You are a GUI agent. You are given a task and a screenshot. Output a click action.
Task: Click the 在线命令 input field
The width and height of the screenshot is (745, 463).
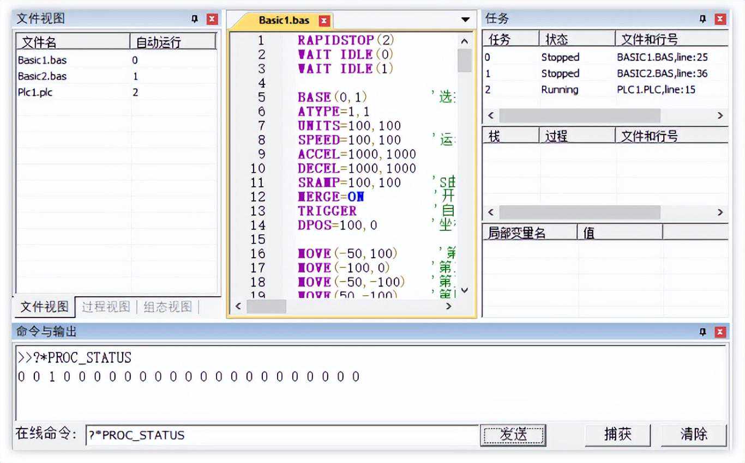(281, 435)
